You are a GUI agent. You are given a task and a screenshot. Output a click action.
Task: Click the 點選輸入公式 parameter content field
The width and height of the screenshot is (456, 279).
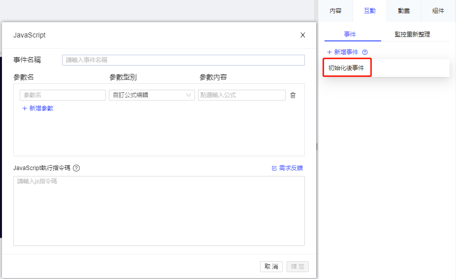point(242,95)
